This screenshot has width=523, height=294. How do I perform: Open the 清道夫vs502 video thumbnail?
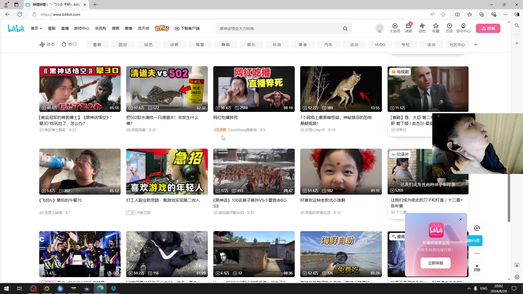point(167,89)
